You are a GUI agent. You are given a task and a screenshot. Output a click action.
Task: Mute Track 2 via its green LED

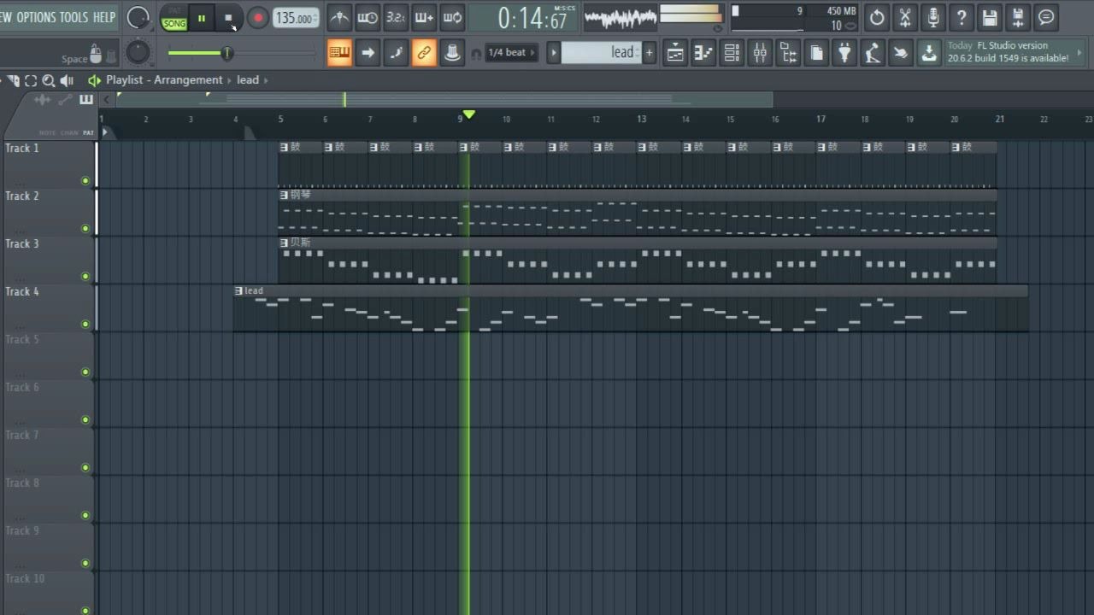coord(85,229)
